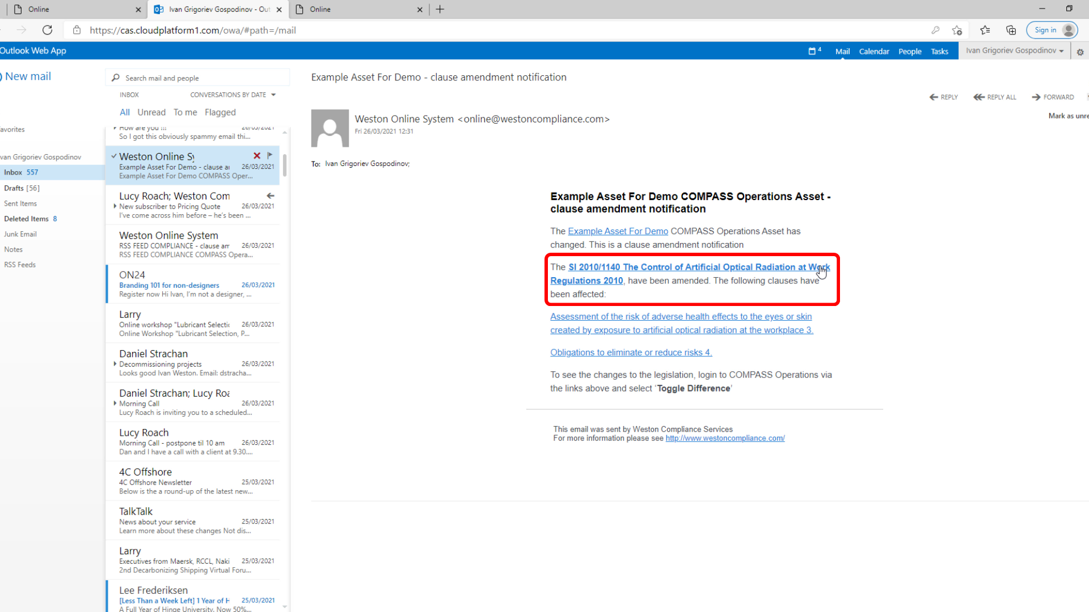Open the calendar reminders icon in header
Image resolution: width=1089 pixels, height=612 pixels.
(x=814, y=51)
